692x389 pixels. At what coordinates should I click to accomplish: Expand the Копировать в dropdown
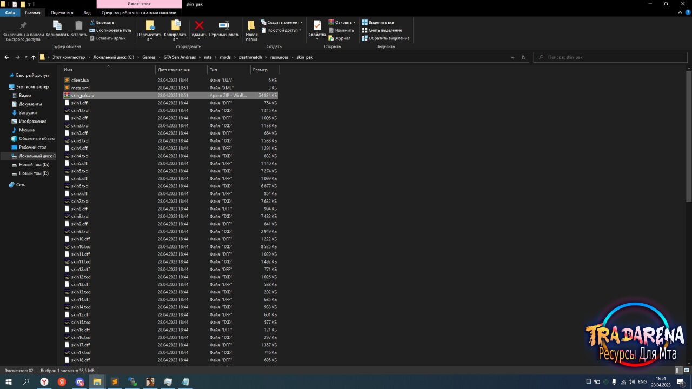[x=176, y=39]
